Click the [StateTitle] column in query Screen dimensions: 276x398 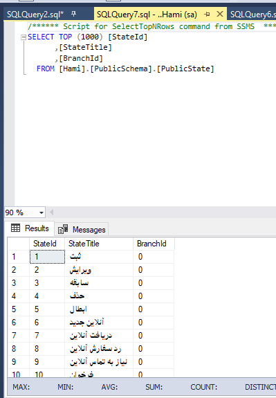point(86,48)
